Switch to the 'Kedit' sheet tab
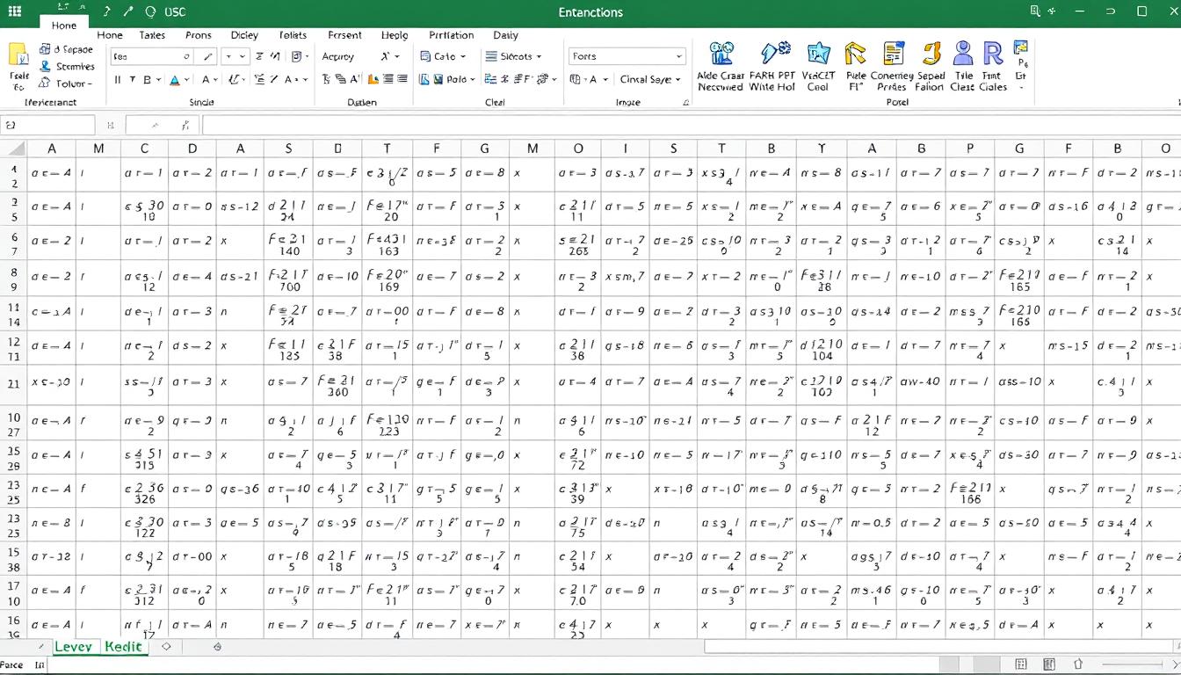 tap(123, 646)
